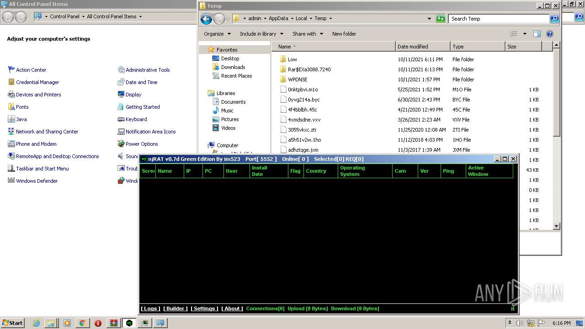Launch Google Chrome from taskbar
Image resolution: width=585 pixels, height=329 pixels.
point(82,323)
